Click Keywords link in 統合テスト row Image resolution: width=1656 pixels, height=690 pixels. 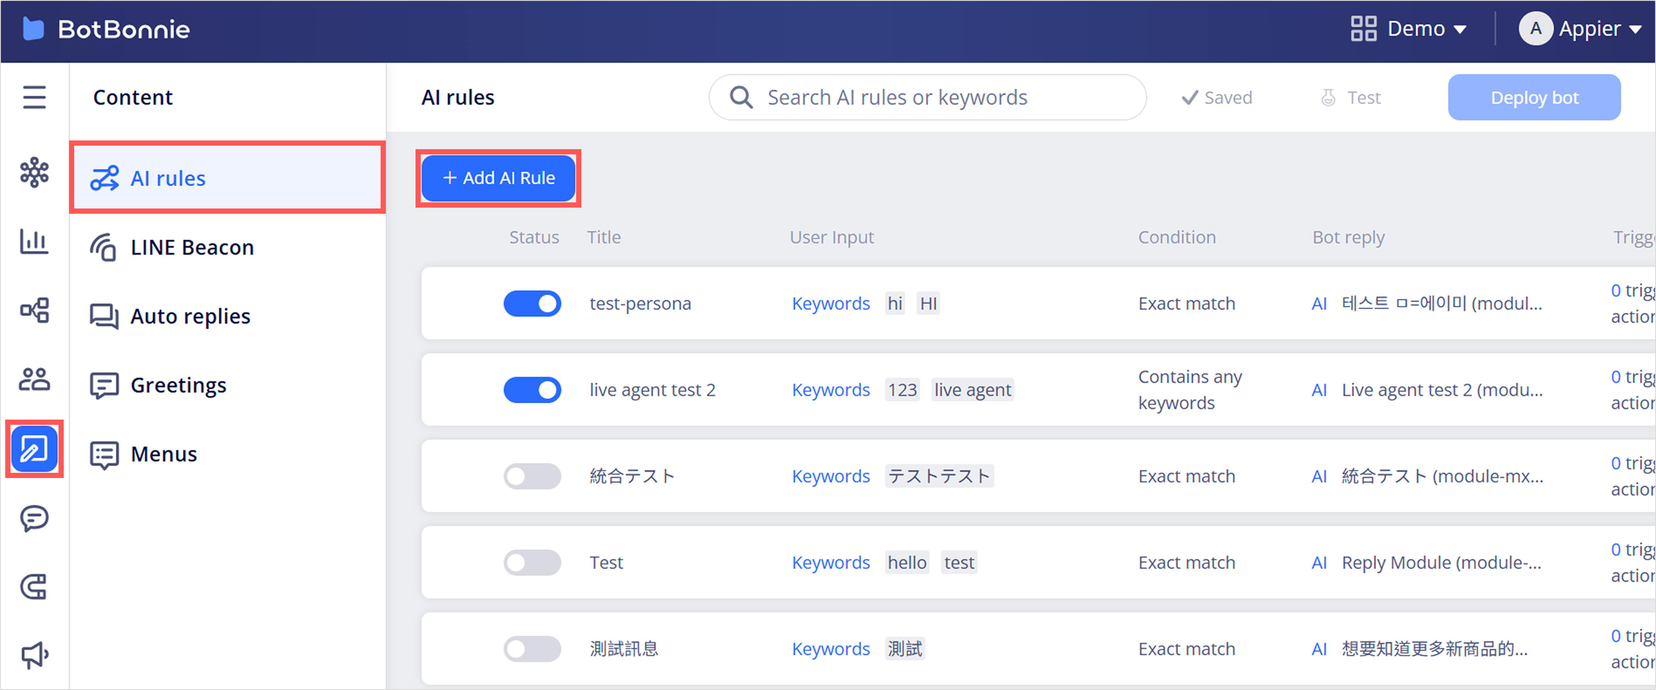pyautogui.click(x=831, y=476)
